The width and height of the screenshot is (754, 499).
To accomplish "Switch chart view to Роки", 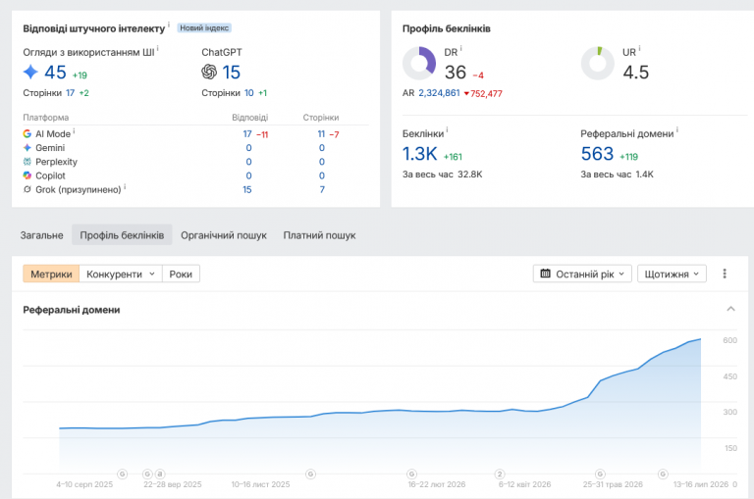I will coord(181,274).
